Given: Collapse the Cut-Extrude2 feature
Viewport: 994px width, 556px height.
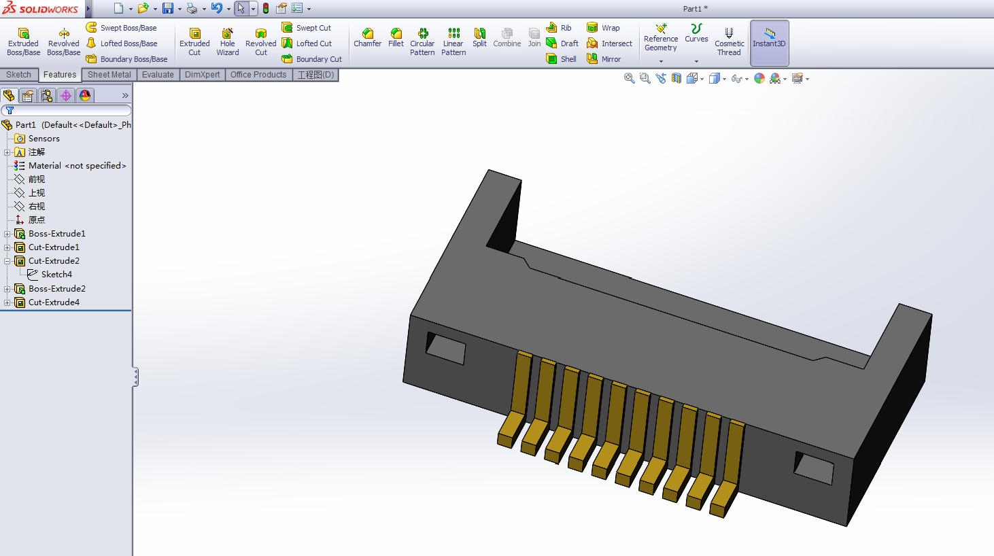Looking at the screenshot, I should point(7,261).
